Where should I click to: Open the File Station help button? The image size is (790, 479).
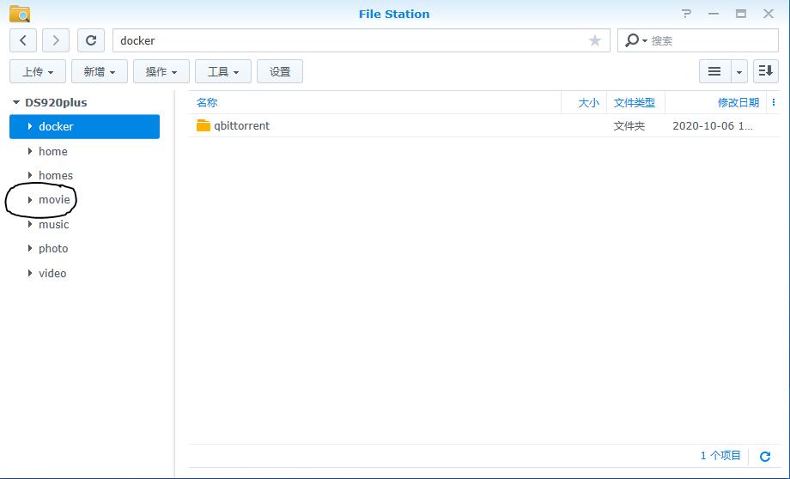coord(686,14)
